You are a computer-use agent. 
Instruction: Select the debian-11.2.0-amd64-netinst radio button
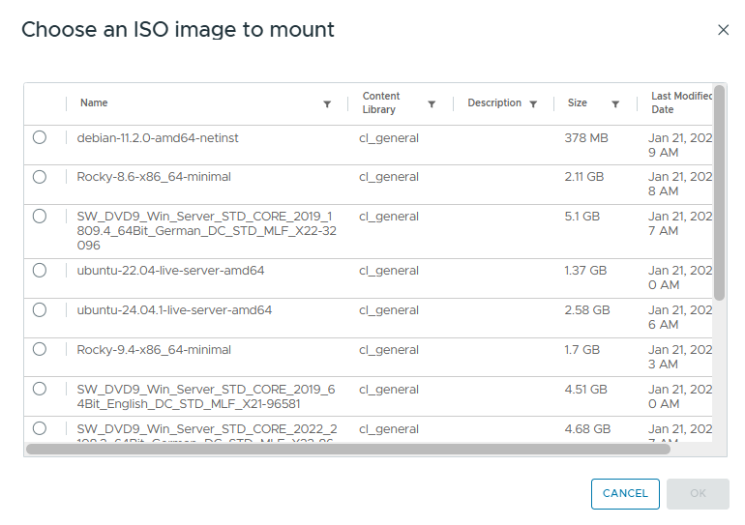tap(40, 137)
